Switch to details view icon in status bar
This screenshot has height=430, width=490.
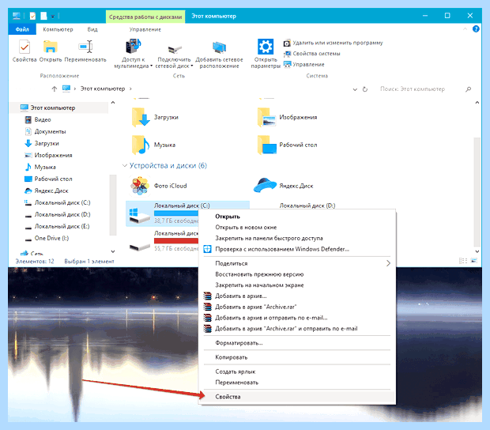[x=463, y=261]
